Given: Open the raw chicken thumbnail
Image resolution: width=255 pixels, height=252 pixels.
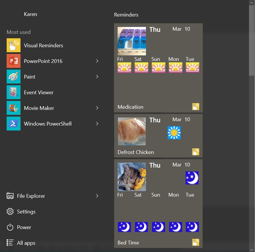Looking at the screenshot, I should [132, 131].
